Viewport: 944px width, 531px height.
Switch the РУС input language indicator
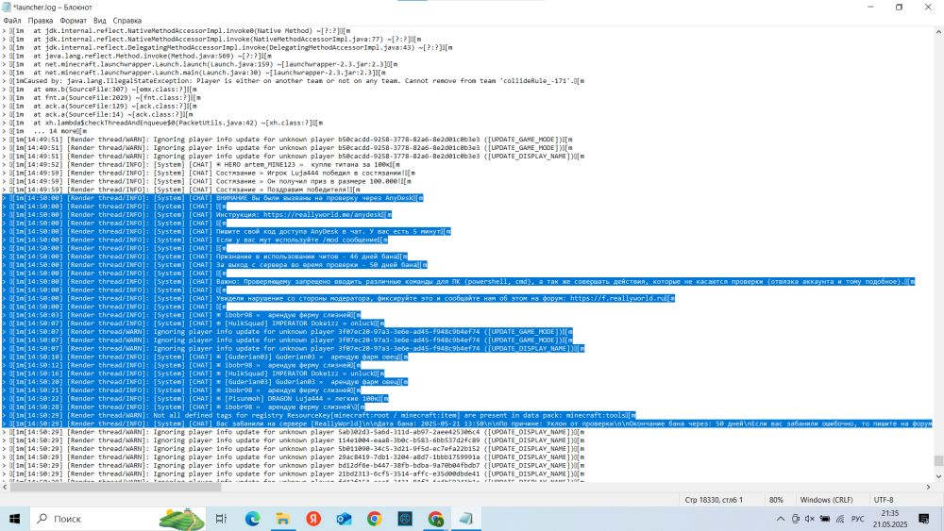click(x=858, y=519)
